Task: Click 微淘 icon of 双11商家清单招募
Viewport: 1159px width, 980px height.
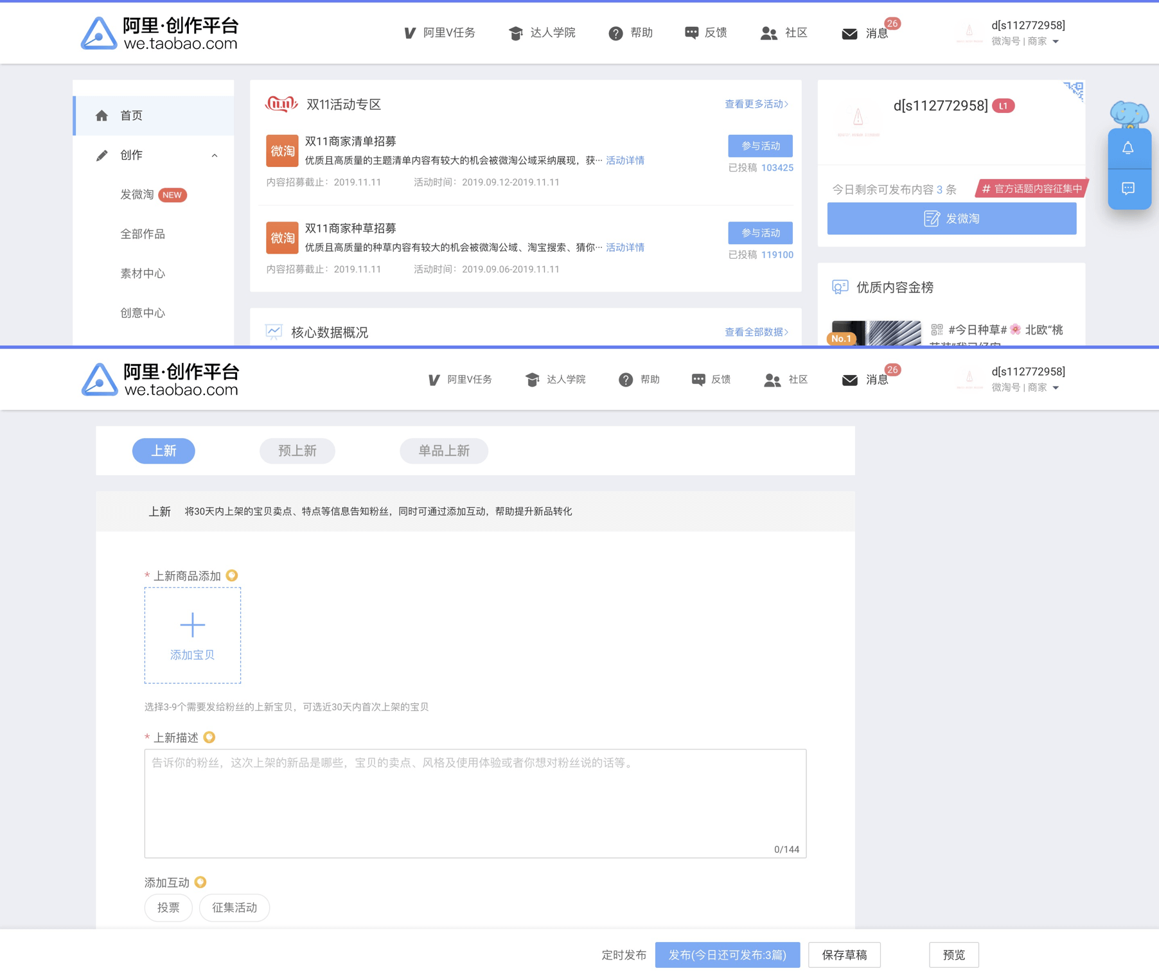Action: click(282, 151)
